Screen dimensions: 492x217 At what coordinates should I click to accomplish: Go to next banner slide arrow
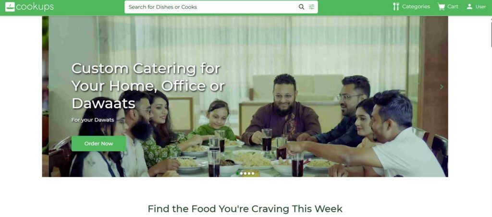pos(442,87)
